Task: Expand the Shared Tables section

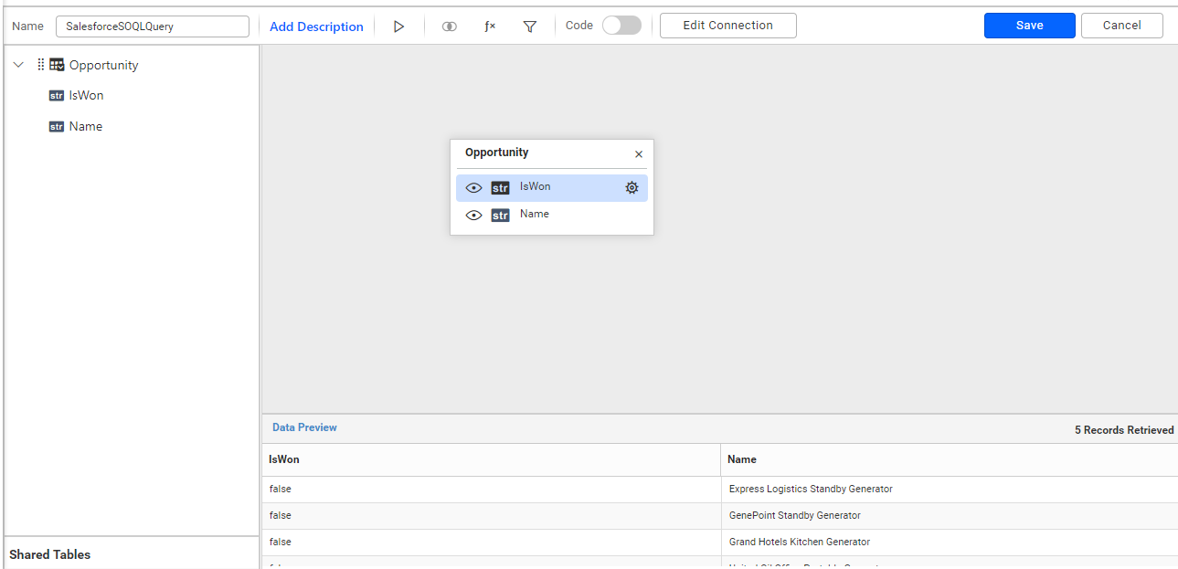Action: click(x=50, y=554)
